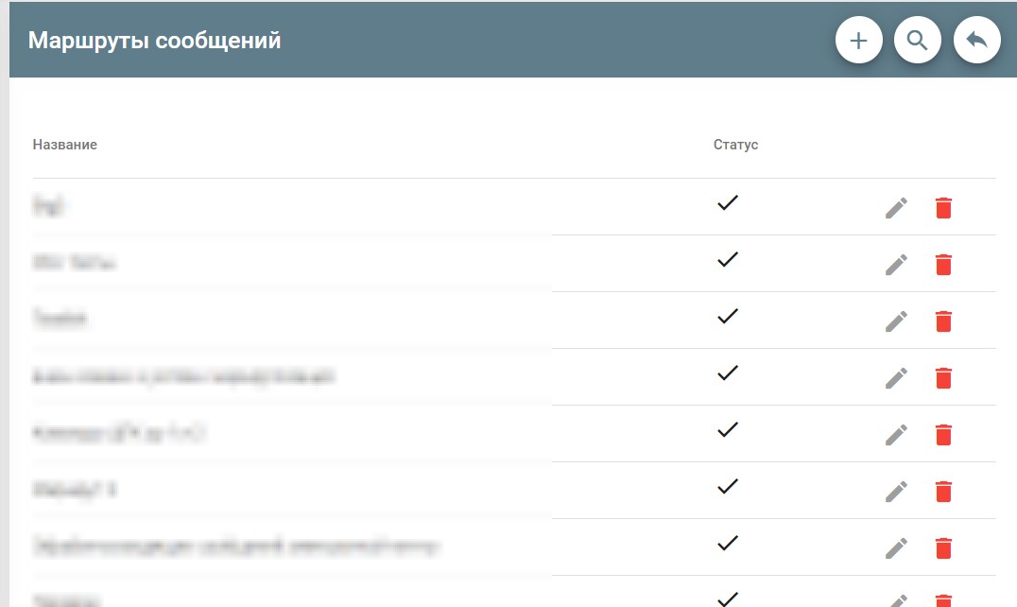This screenshot has width=1017, height=607.
Task: Delete the first route with trash icon
Action: (943, 207)
